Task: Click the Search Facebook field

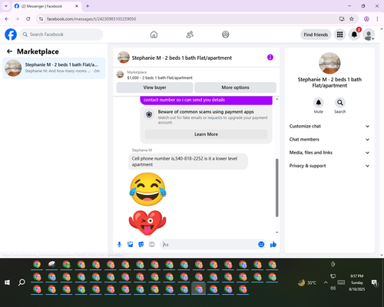Action: (61, 35)
